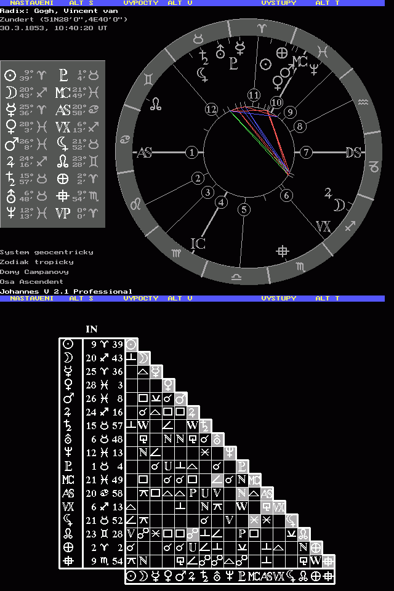Click NASTAVENI in the lower menu bar
This screenshot has width=394, height=591.
31,298
